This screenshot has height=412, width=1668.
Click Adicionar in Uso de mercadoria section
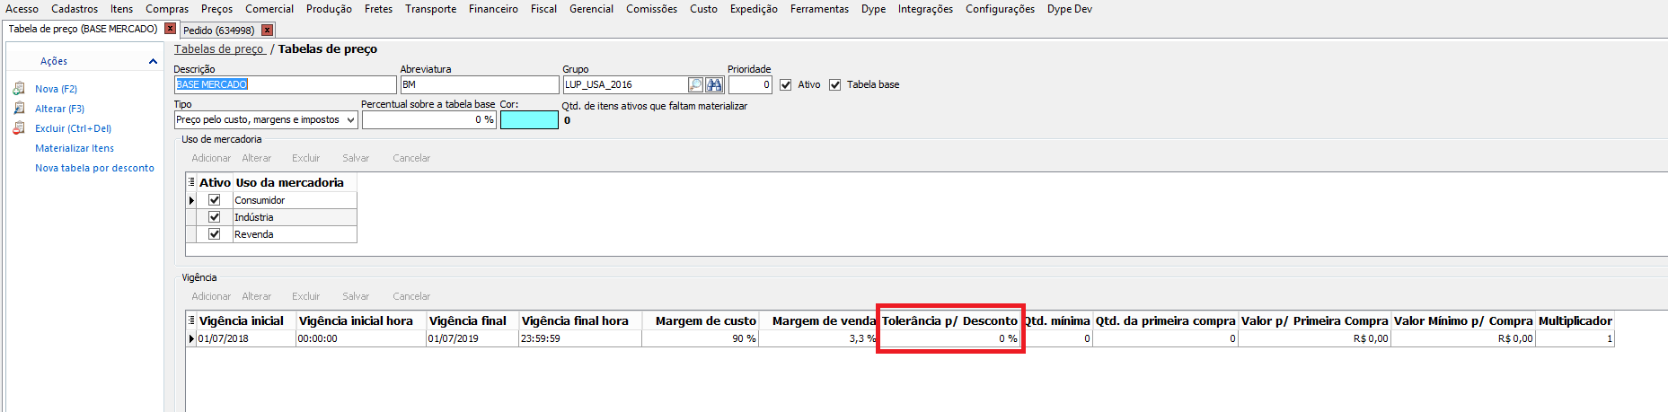(x=211, y=158)
